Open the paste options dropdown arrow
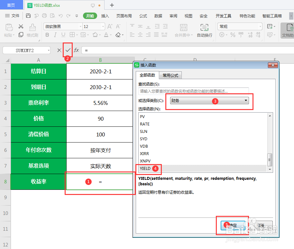The width and height of the screenshot is (294, 249). tap(14, 35)
